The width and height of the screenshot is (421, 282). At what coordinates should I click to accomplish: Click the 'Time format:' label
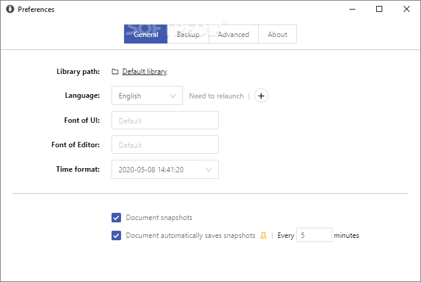point(78,169)
